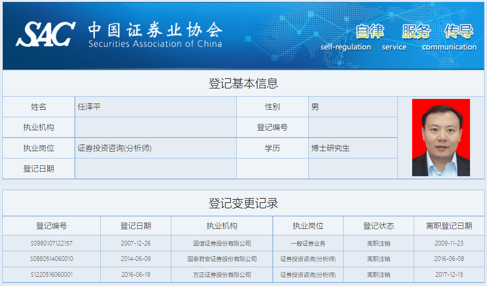Select resignation date 2017-12-13
Image resolution: width=487 pixels, height=286 pixels.
pos(449,275)
